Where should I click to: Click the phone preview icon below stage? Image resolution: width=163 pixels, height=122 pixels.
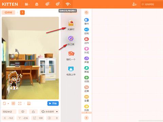29,103
